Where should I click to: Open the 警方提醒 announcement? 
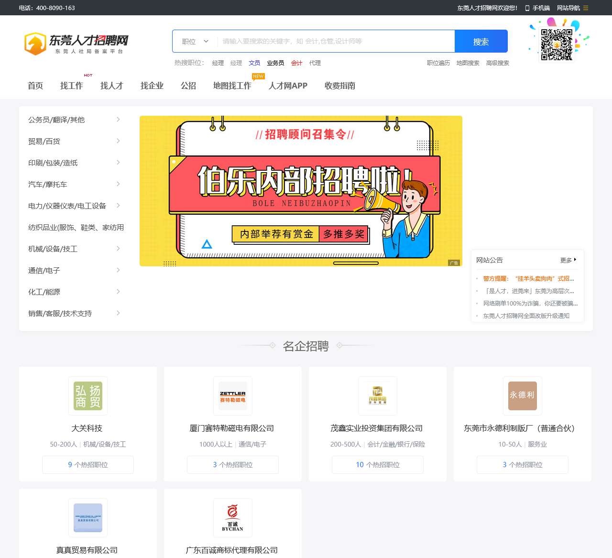click(528, 278)
